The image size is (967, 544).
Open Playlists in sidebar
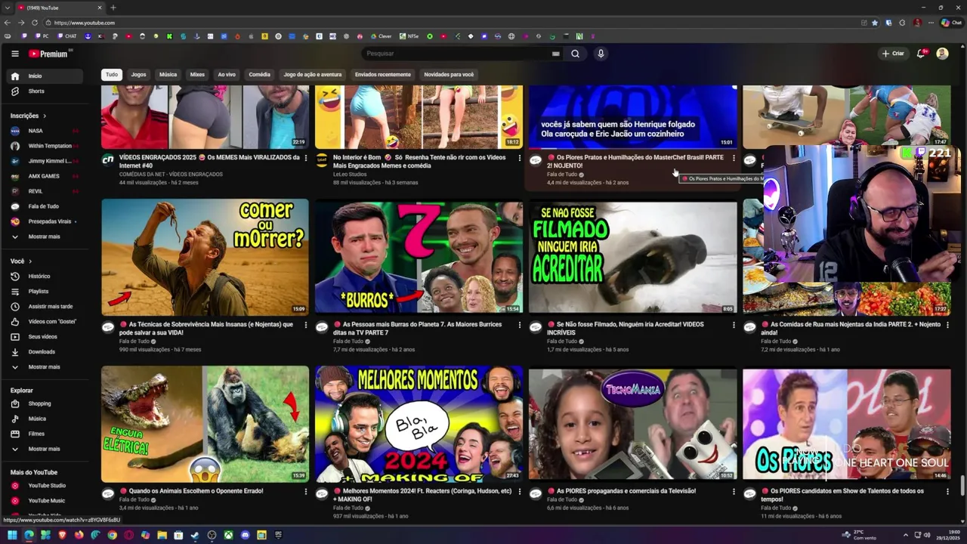pos(45,291)
